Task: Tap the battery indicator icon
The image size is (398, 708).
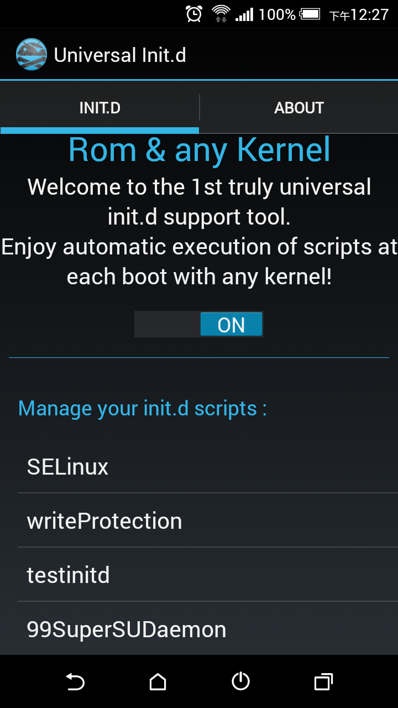Action: point(310,14)
